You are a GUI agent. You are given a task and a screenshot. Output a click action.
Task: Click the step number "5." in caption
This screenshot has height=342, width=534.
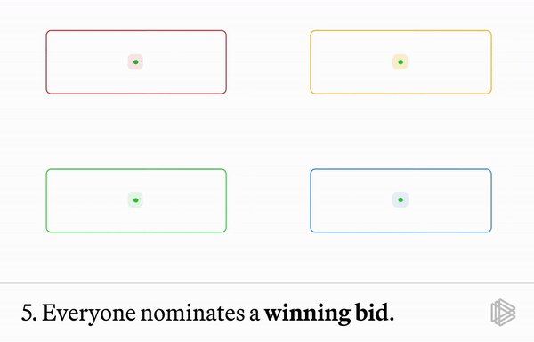(x=29, y=313)
